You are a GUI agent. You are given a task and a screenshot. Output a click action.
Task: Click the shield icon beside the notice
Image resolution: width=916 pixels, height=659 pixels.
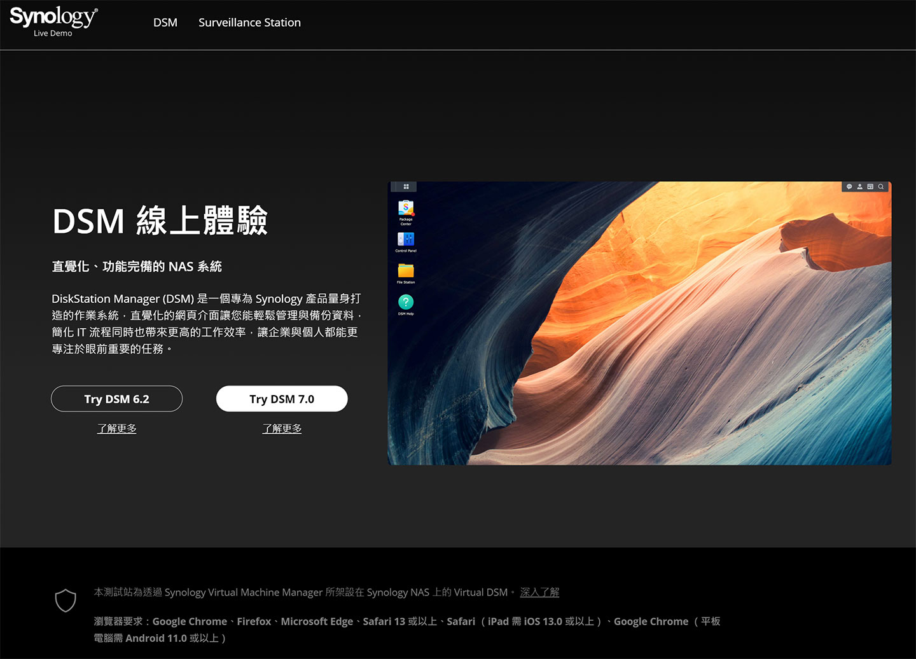tap(66, 600)
